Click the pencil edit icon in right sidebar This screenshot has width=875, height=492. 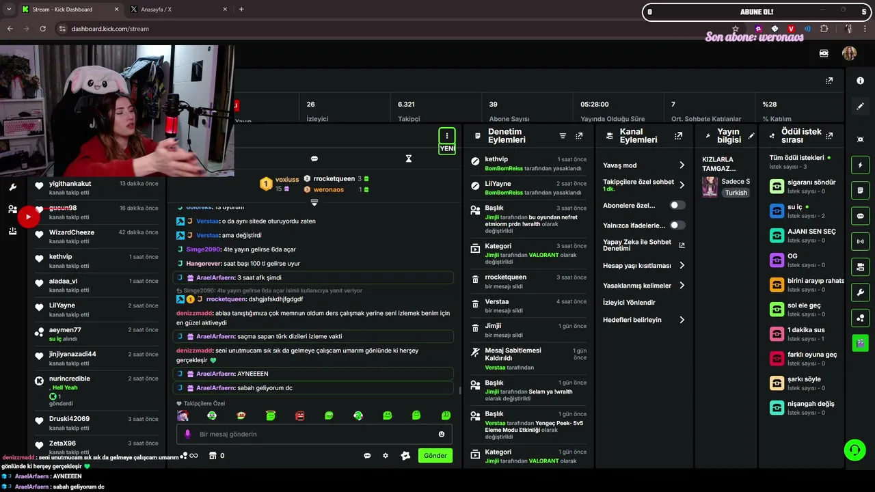pyautogui.click(x=861, y=107)
